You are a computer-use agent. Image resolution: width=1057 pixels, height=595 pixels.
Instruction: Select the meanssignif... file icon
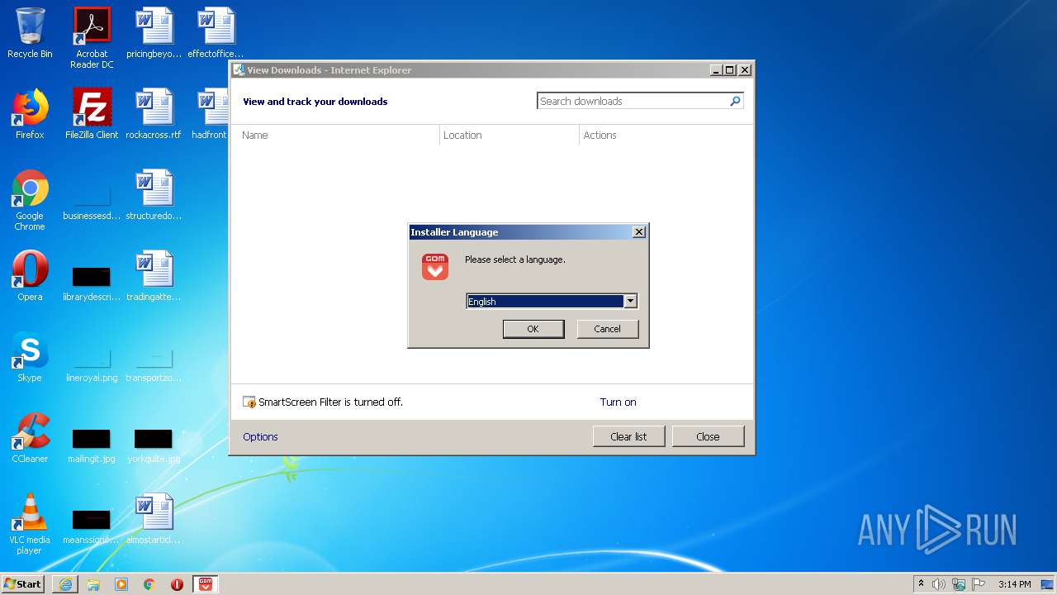(x=92, y=527)
